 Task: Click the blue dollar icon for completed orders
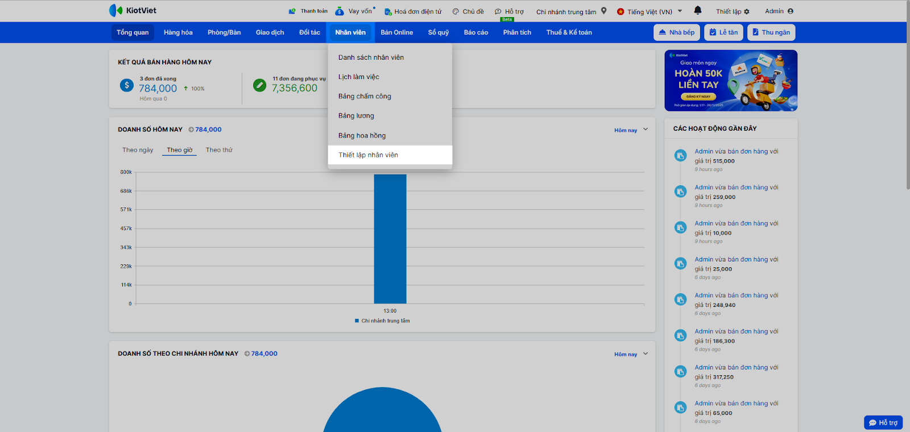[x=127, y=85]
